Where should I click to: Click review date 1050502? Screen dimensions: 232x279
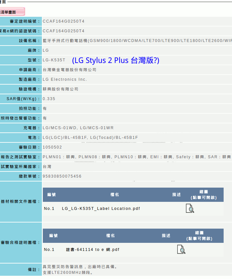click(x=52, y=147)
